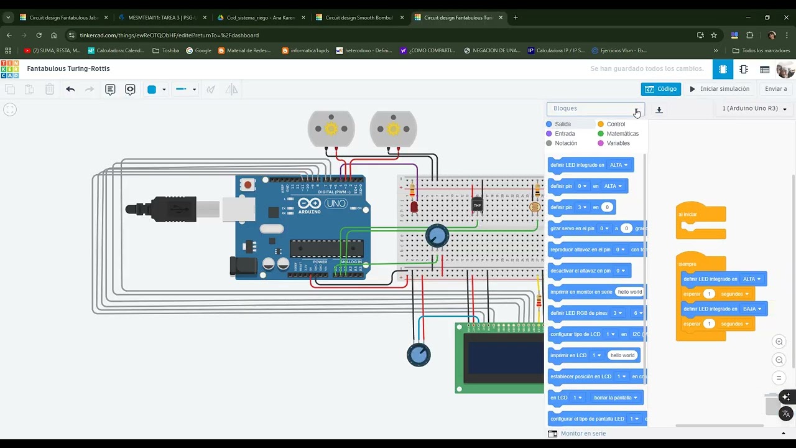796x448 pixels.
Task: Open pin 3 dropdown in definir pin block
Action: click(581, 207)
